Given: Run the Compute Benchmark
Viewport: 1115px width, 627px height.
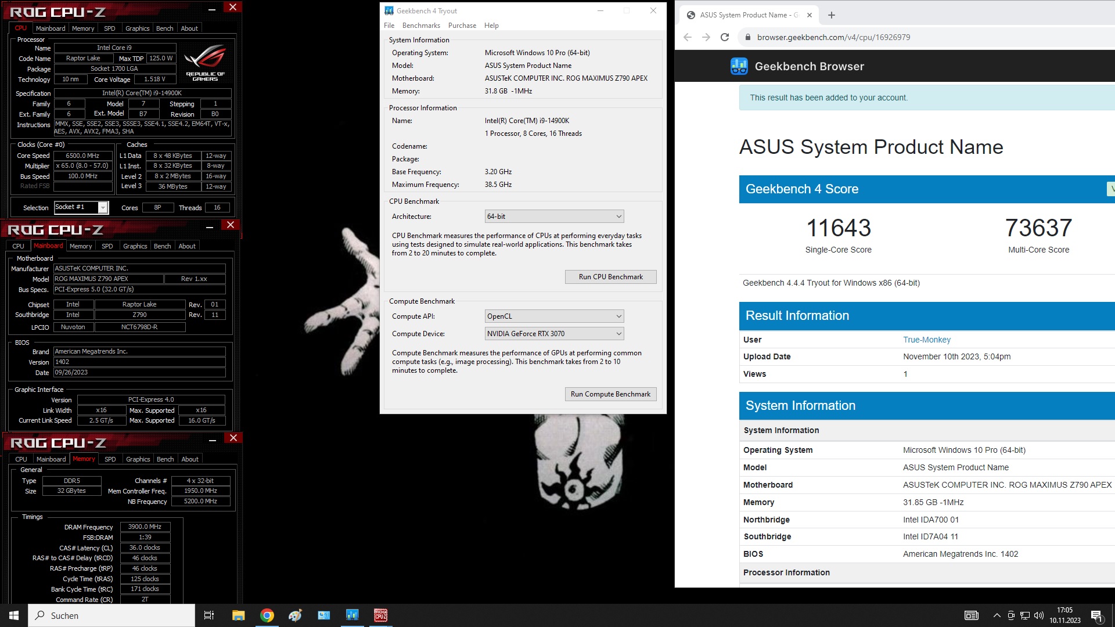Looking at the screenshot, I should pyautogui.click(x=611, y=394).
